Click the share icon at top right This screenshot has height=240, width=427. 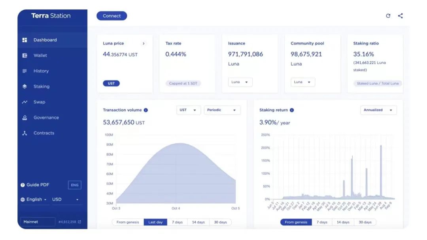click(x=400, y=16)
